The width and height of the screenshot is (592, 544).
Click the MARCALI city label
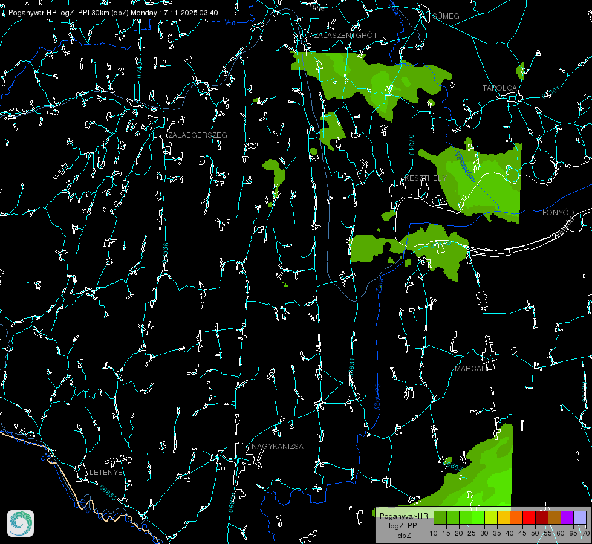coord(470,369)
